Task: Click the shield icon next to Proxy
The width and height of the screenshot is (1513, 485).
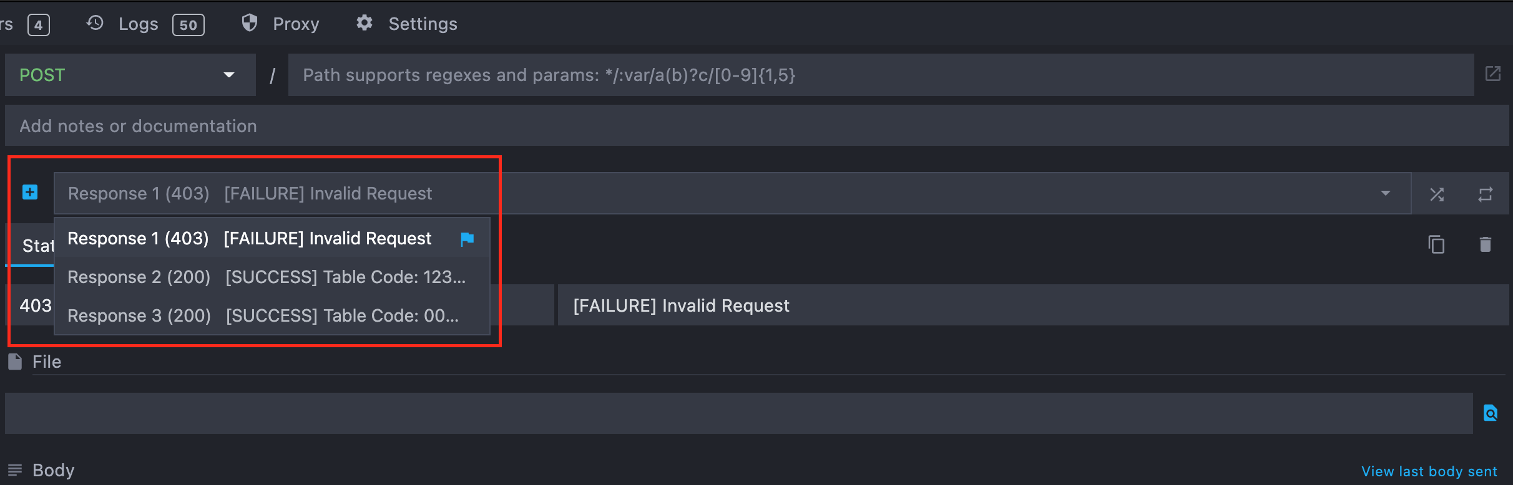Action: click(249, 22)
